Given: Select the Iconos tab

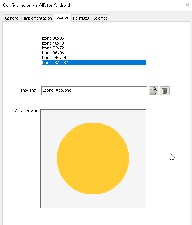Looking at the screenshot, I should point(62,17).
